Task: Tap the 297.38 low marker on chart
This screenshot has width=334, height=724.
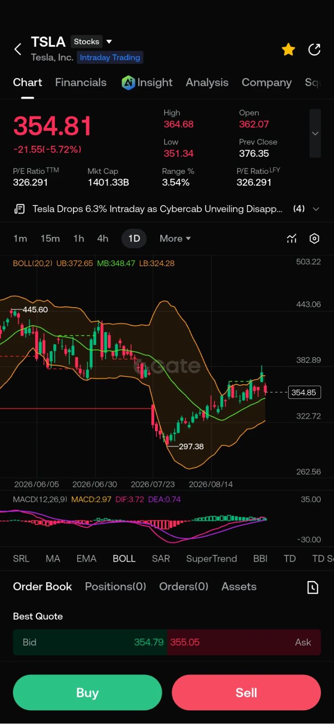Action: click(191, 446)
